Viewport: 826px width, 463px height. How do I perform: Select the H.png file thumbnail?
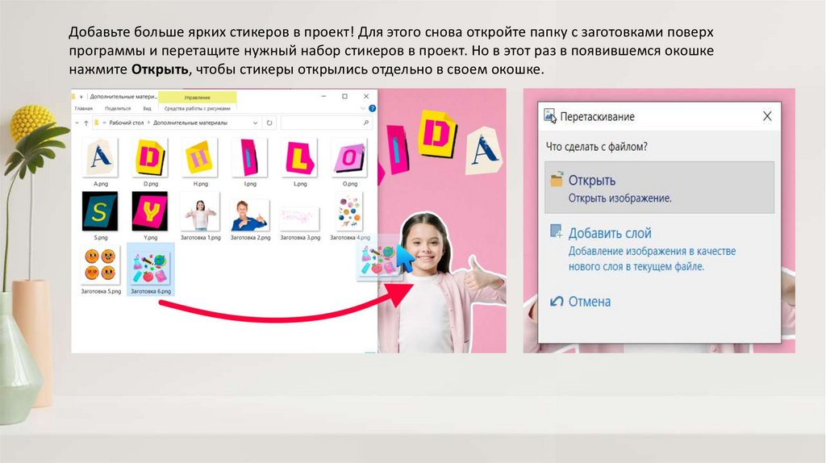click(x=200, y=157)
